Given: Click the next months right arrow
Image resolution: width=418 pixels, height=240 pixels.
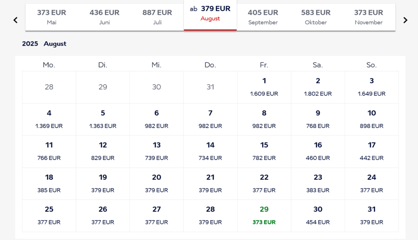Looking at the screenshot, I should (405, 20).
